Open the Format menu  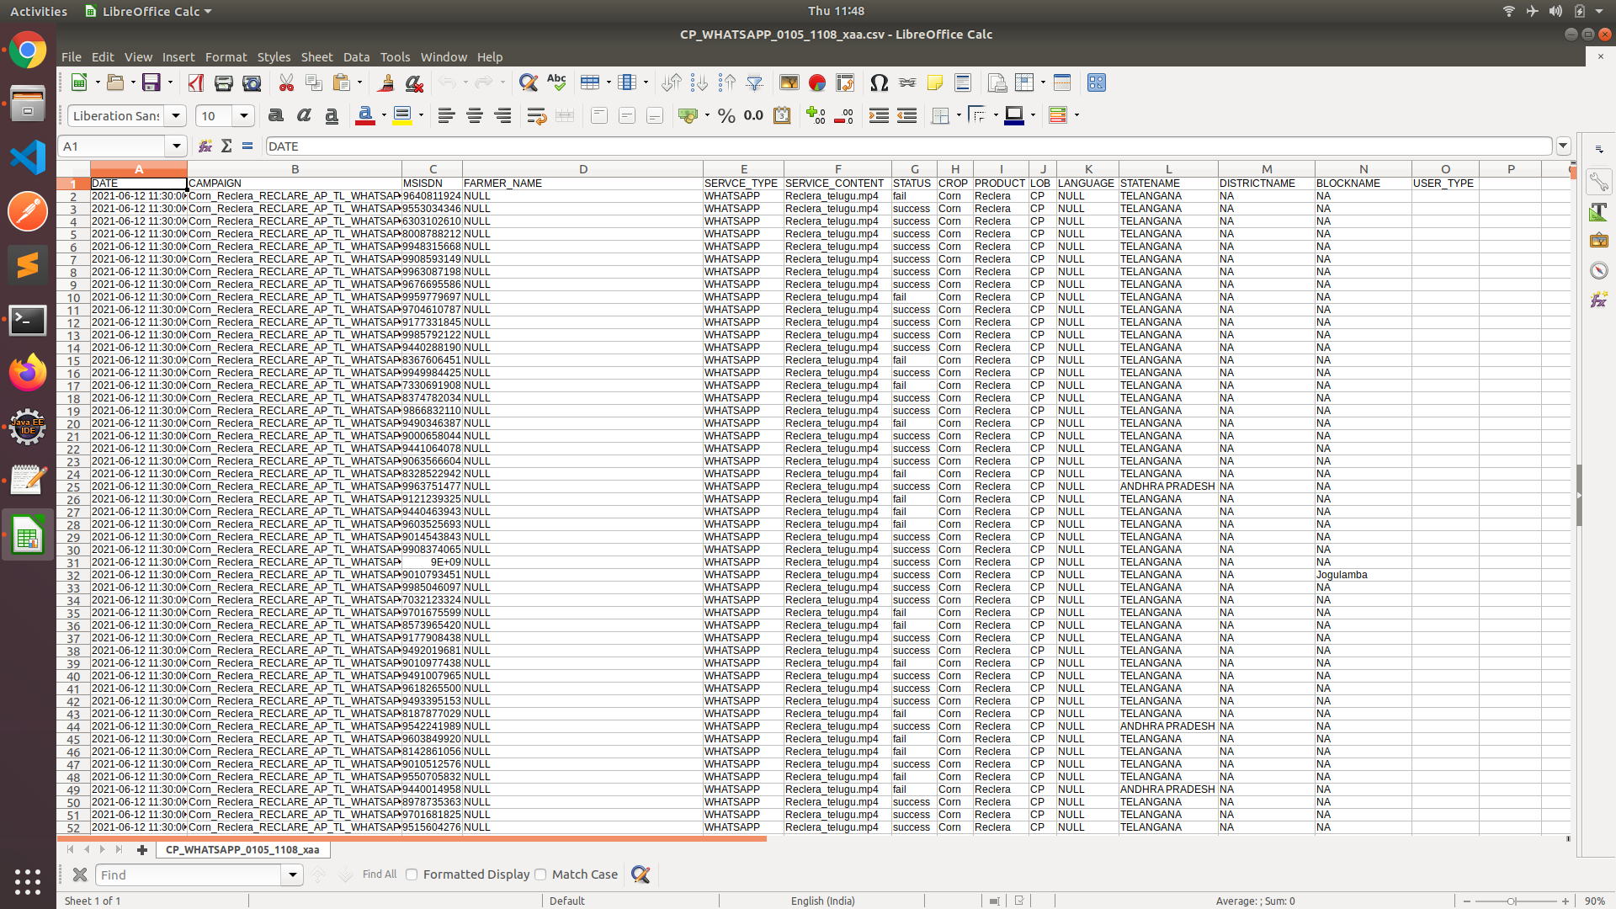[226, 57]
